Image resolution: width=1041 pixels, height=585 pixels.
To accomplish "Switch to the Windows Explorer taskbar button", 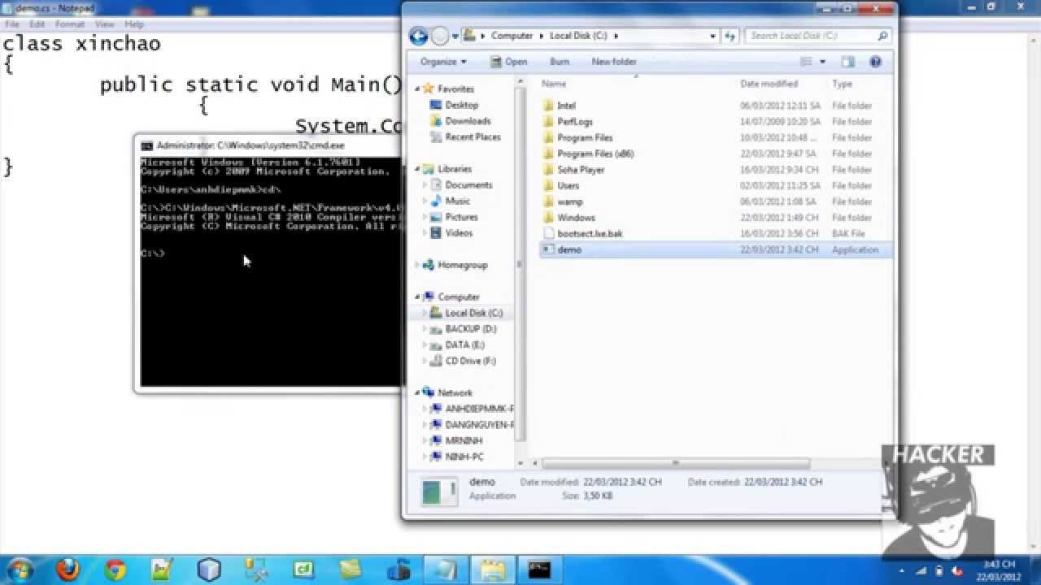I will [x=493, y=570].
